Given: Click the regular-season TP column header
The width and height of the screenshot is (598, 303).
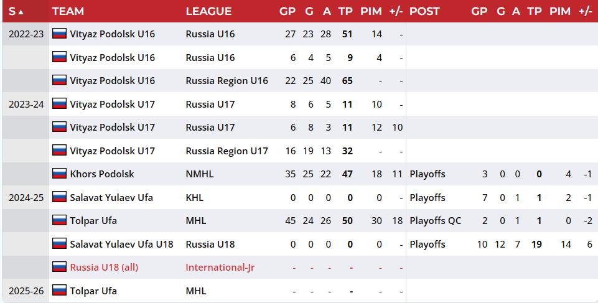Looking at the screenshot, I should [x=345, y=11].
